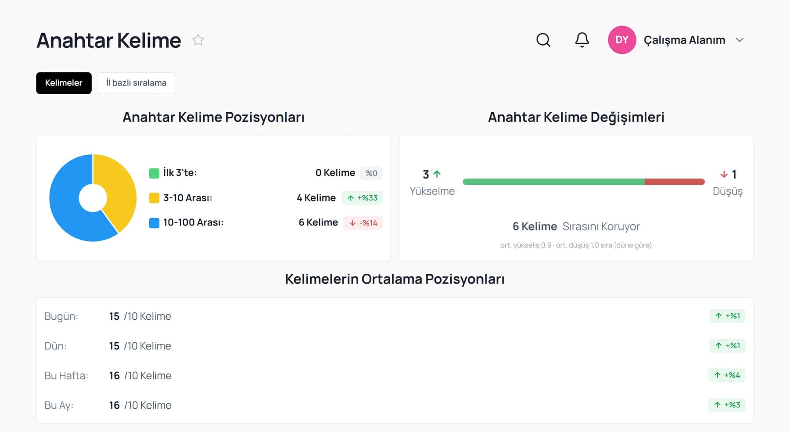
Task: Click the green İlk 3'te legend swatch
Action: coord(154,173)
